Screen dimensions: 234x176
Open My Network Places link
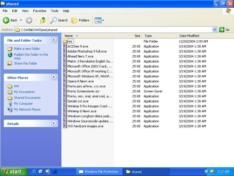click(27, 109)
